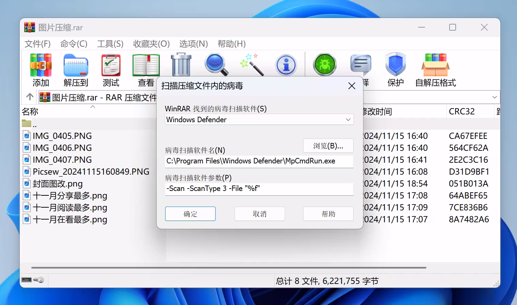
Task: Click file icon of IMG_0405.PNG
Action: point(27,136)
